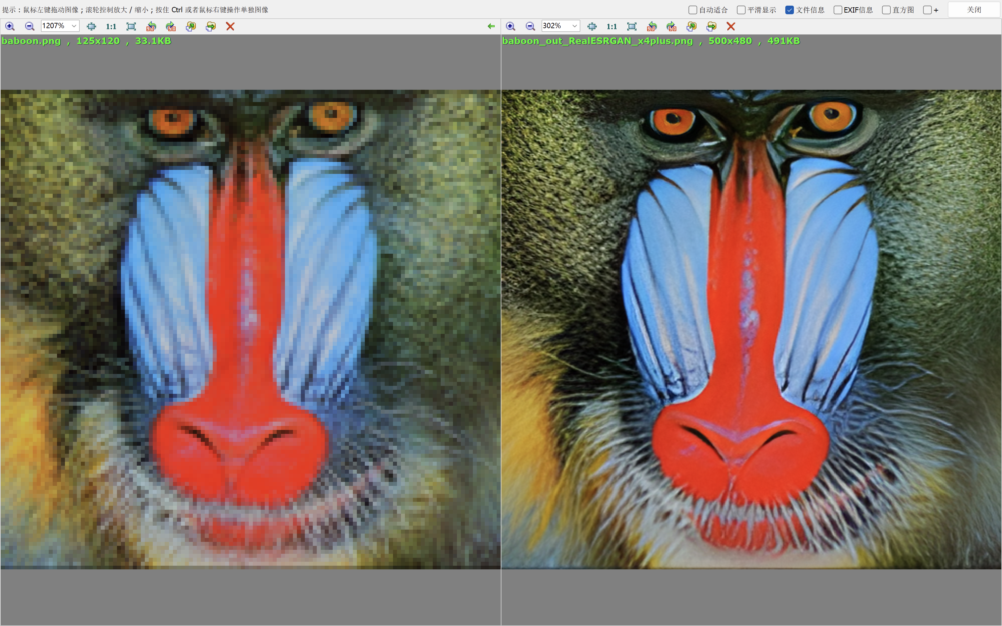Click zoom in icon in left pane
1002x626 pixels.
pyautogui.click(x=10, y=26)
